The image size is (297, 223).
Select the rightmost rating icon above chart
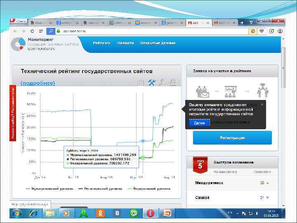tap(173, 83)
